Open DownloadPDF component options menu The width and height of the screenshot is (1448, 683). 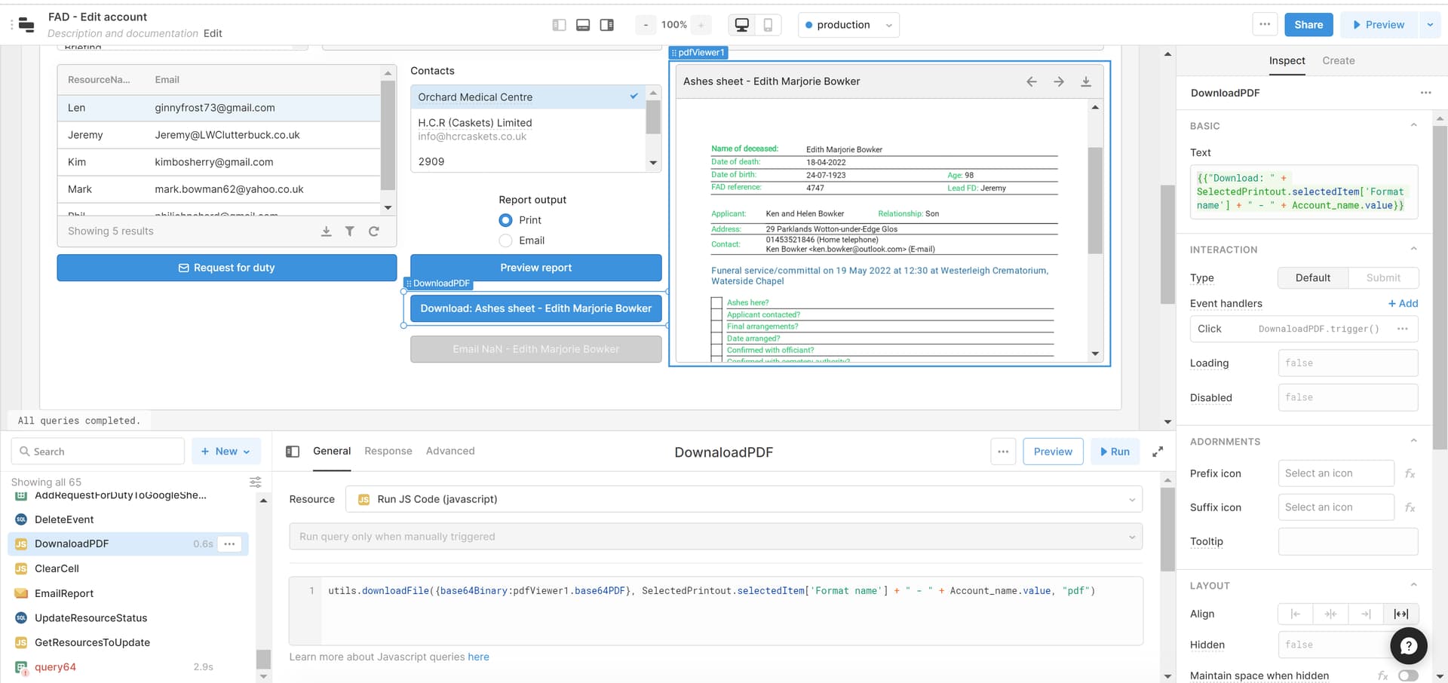pos(1425,93)
